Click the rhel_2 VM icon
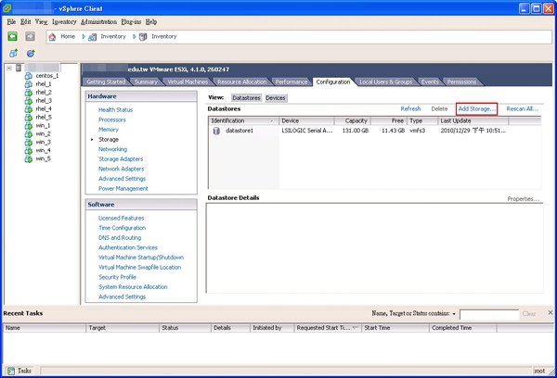 tap(29, 93)
